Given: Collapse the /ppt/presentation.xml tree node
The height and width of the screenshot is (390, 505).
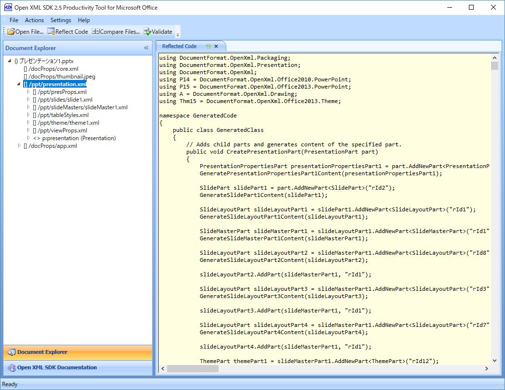Looking at the screenshot, I should click(19, 84).
